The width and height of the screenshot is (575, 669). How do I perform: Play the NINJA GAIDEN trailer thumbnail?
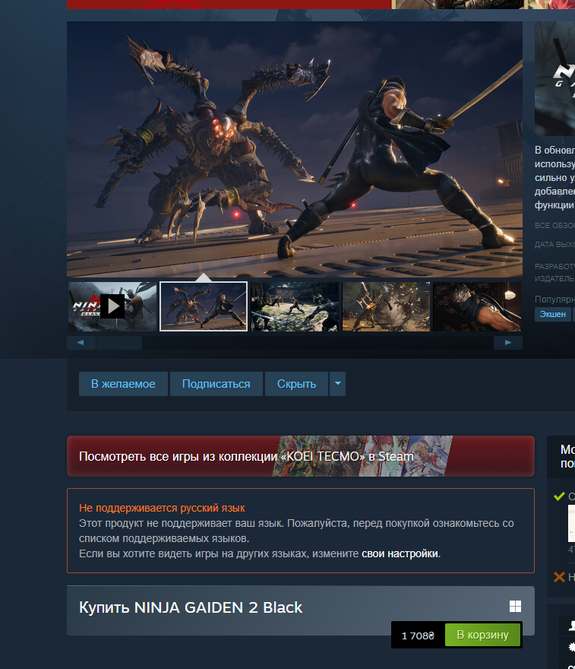click(x=112, y=306)
